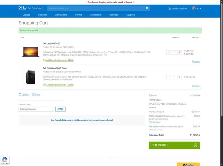Click the Dell Technologies logo
Screen dimensions: 223x166
pos(22,8)
